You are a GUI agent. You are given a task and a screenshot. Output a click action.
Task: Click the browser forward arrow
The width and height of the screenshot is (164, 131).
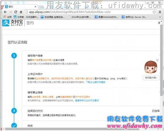10,12
